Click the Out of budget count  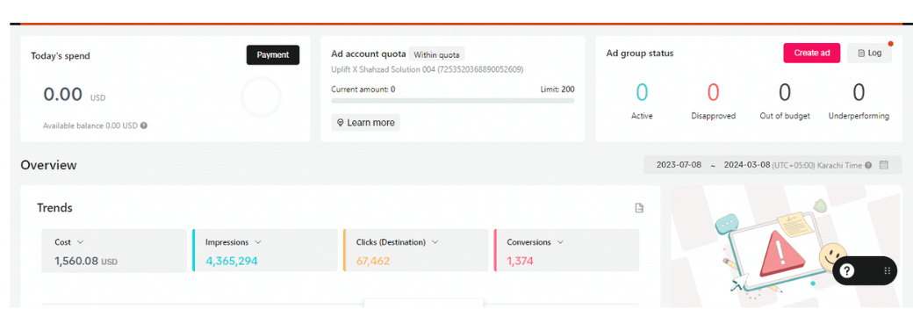click(785, 92)
